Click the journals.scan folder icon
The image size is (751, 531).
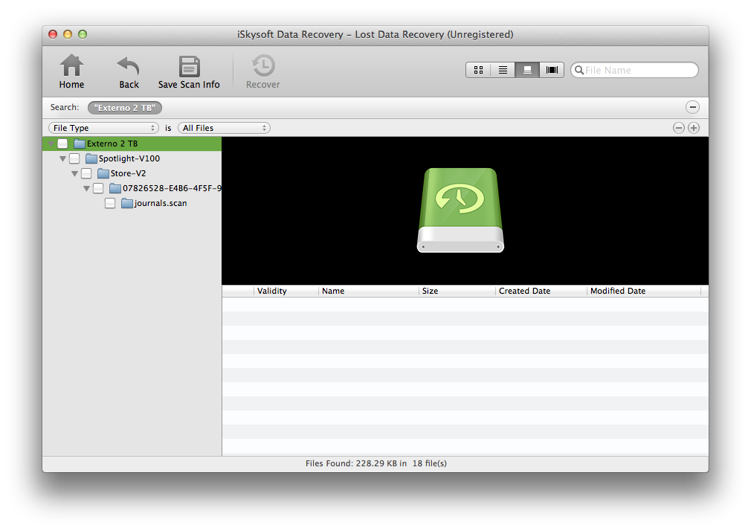click(127, 203)
